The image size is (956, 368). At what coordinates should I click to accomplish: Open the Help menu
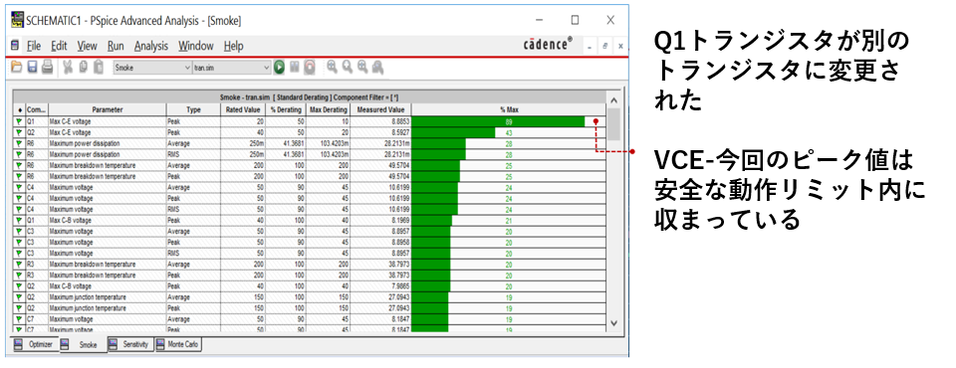coord(233,46)
